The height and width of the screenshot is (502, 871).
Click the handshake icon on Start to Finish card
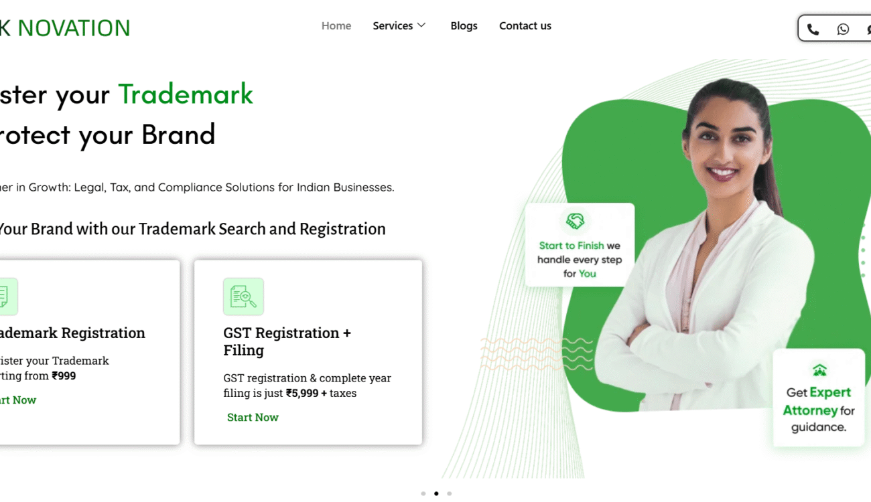(575, 221)
